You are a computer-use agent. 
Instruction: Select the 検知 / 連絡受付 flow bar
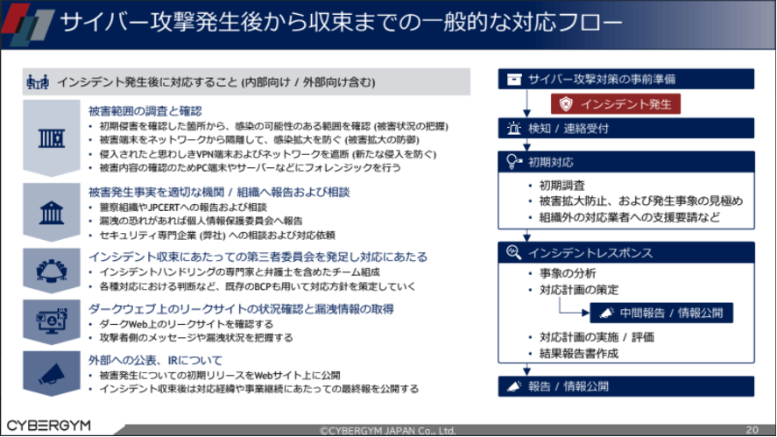tap(625, 128)
